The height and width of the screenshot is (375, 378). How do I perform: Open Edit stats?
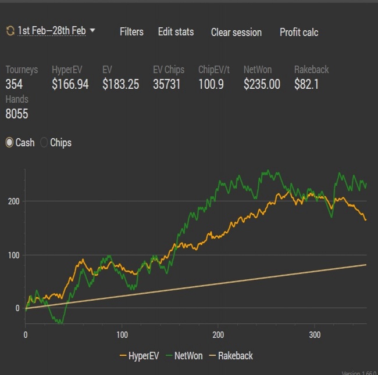click(x=176, y=32)
